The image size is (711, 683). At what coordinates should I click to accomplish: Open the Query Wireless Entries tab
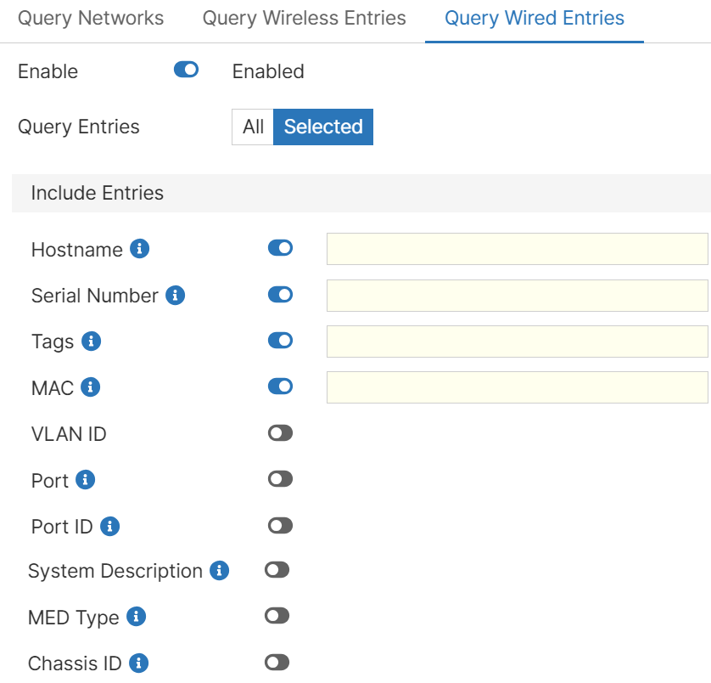pos(304,19)
